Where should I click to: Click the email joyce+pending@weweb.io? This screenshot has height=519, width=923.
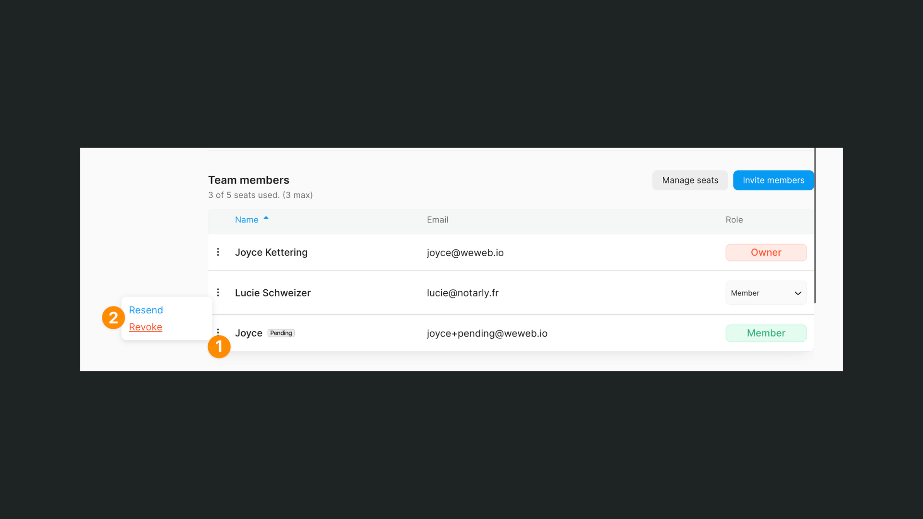pos(487,334)
